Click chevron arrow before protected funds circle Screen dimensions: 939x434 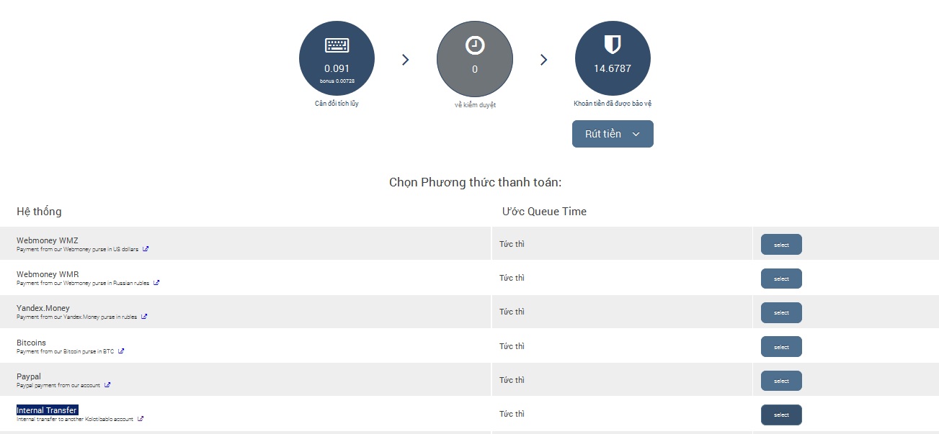click(x=544, y=60)
